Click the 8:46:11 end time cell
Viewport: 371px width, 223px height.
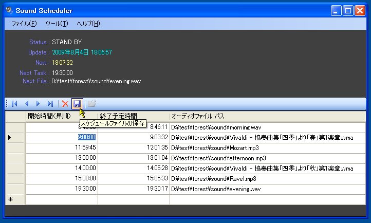134,127
